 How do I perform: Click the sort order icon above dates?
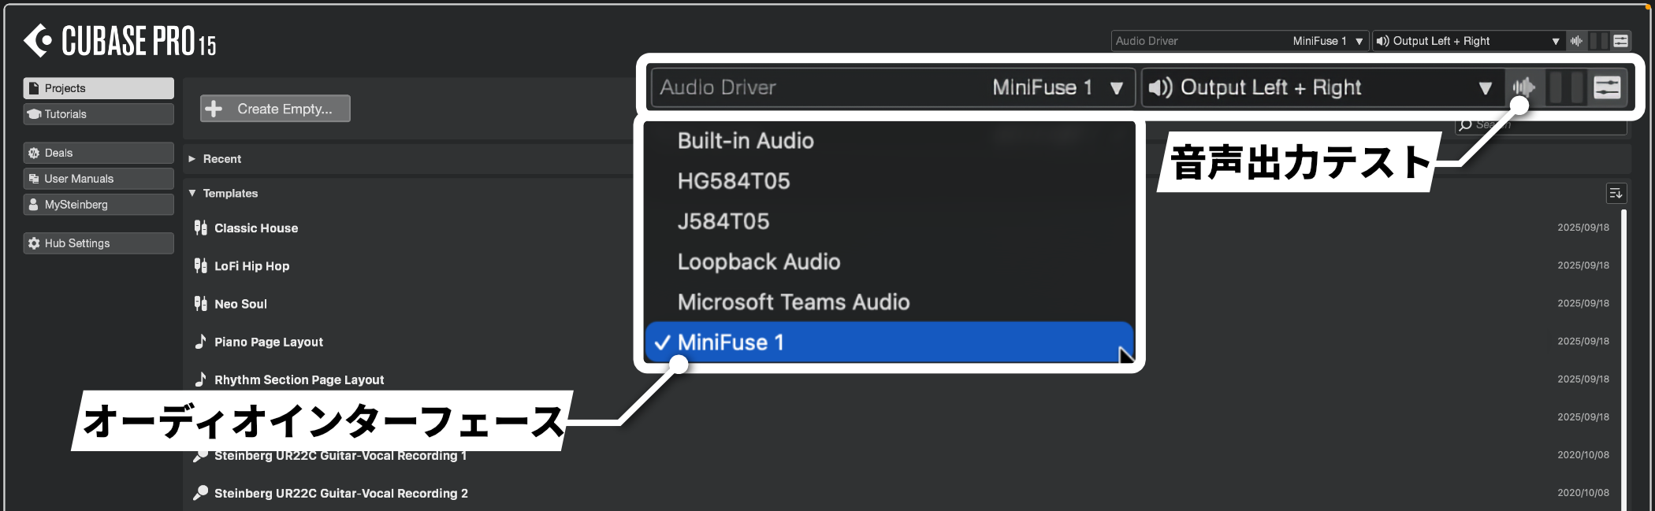tap(1615, 193)
